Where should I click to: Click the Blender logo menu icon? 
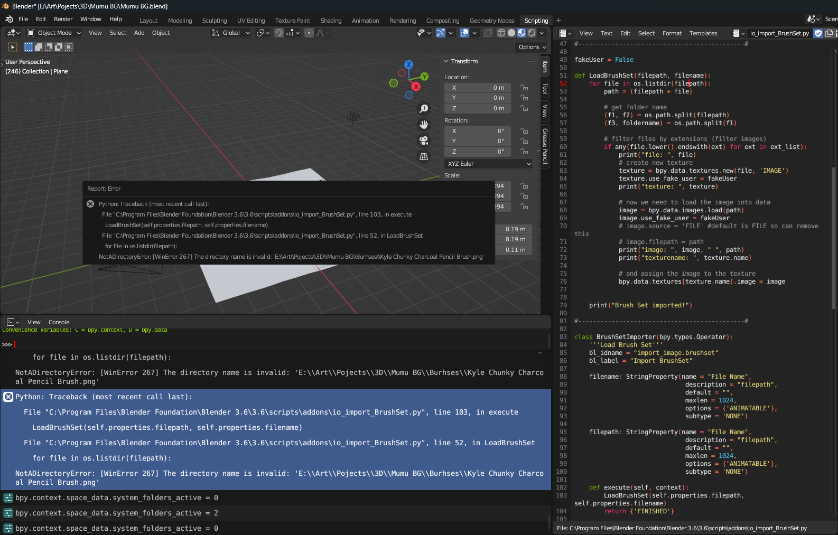click(x=9, y=19)
